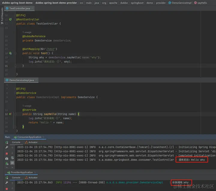Open Actuator tab under ProviderApplication
Image resolution: width=216 pixels, height=191 pixels.
pyautogui.click(x=31, y=178)
